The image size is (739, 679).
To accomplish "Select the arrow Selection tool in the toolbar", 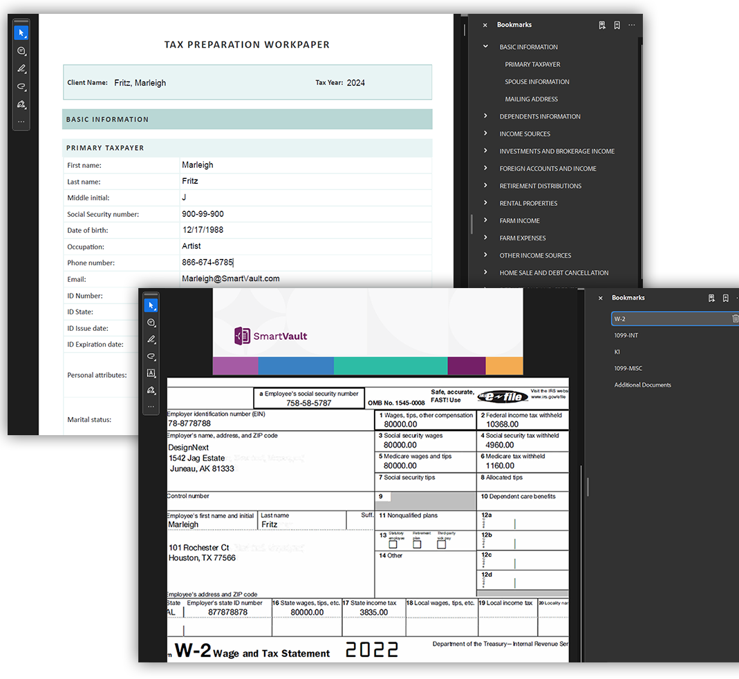I will (x=151, y=305).
